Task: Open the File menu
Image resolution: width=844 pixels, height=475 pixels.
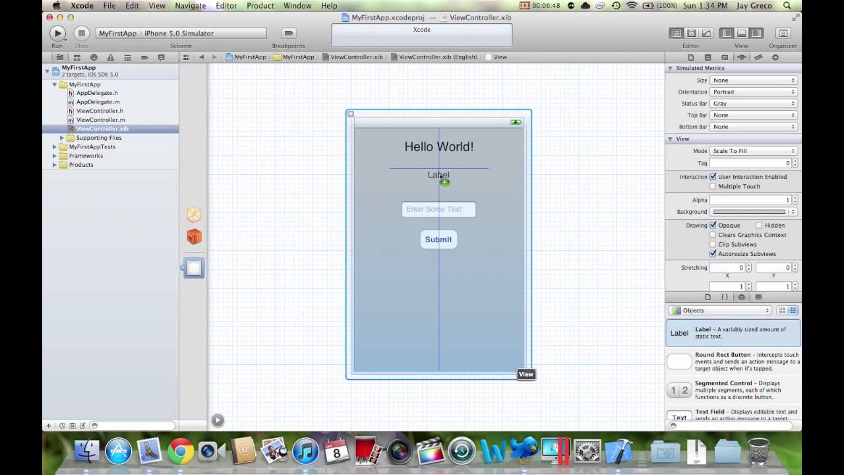Action: pyautogui.click(x=109, y=6)
